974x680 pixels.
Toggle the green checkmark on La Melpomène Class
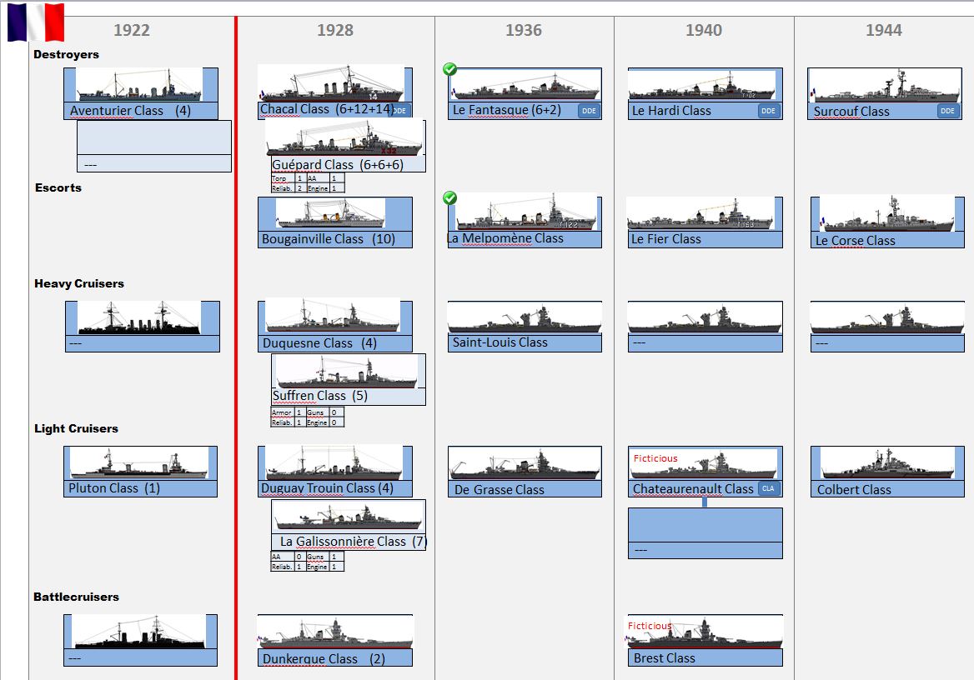coord(450,197)
